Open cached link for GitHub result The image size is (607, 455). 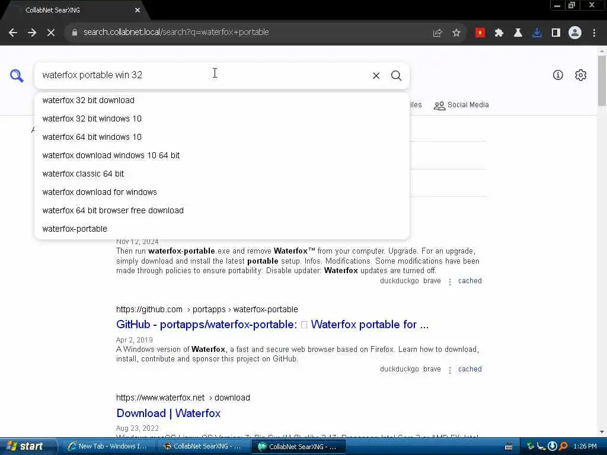(470, 369)
